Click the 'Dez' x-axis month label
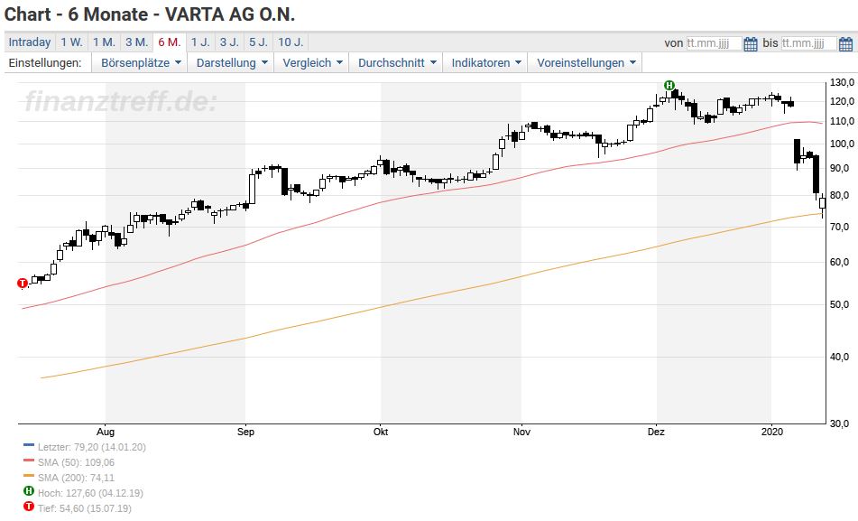858x521 pixels. coord(656,432)
